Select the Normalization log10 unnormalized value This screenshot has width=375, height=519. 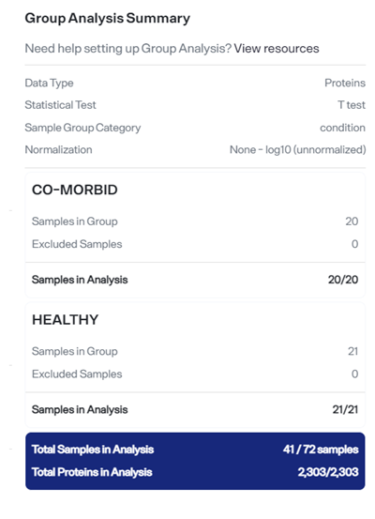pyautogui.click(x=297, y=149)
